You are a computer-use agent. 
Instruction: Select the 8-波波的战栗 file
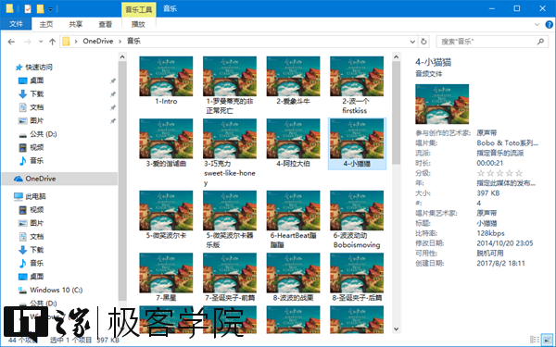(x=293, y=278)
